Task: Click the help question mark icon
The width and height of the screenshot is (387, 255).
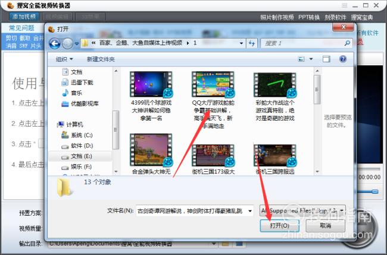Action: tap(343, 59)
